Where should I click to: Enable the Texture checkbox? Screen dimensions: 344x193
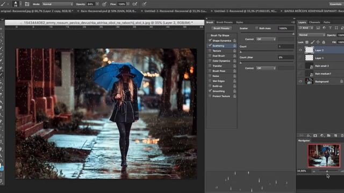(x=210, y=50)
